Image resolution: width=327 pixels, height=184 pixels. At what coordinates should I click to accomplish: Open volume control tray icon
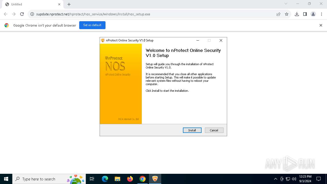click(x=294, y=179)
